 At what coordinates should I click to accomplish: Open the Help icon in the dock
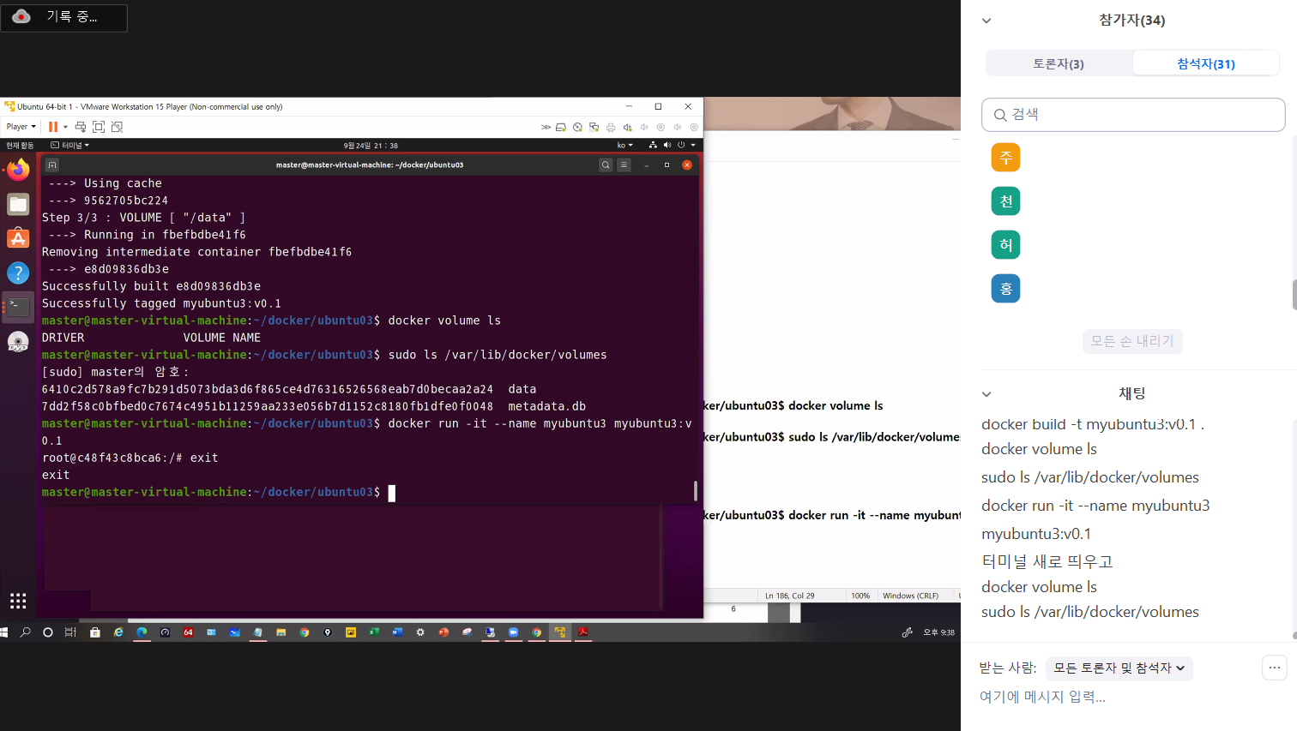[18, 273]
